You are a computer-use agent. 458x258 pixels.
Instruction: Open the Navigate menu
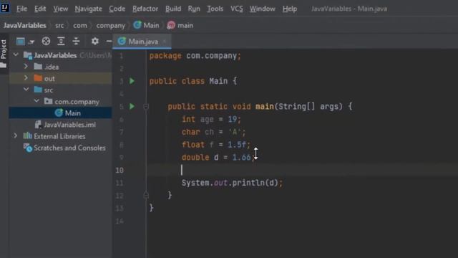[88, 9]
